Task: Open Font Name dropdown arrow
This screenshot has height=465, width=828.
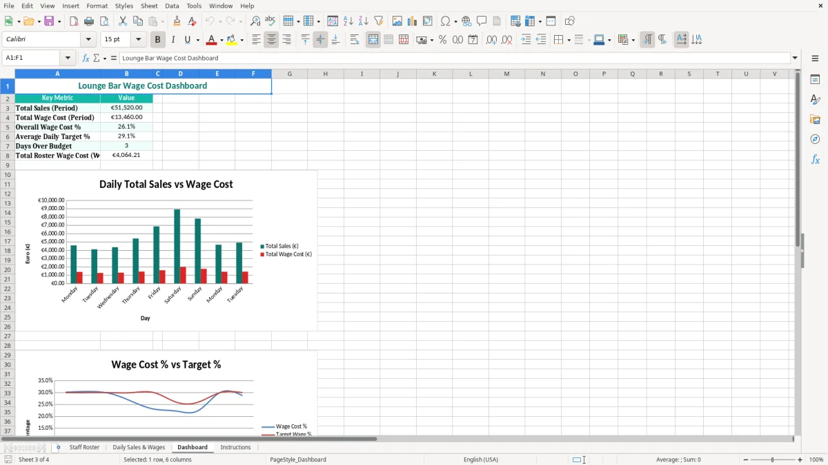Action: [x=88, y=40]
